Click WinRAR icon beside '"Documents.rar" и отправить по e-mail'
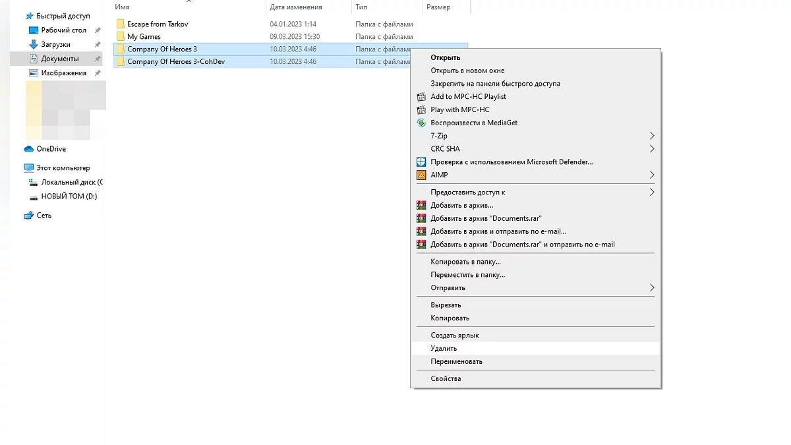Screen dimensions: 791x445 click(x=422, y=245)
